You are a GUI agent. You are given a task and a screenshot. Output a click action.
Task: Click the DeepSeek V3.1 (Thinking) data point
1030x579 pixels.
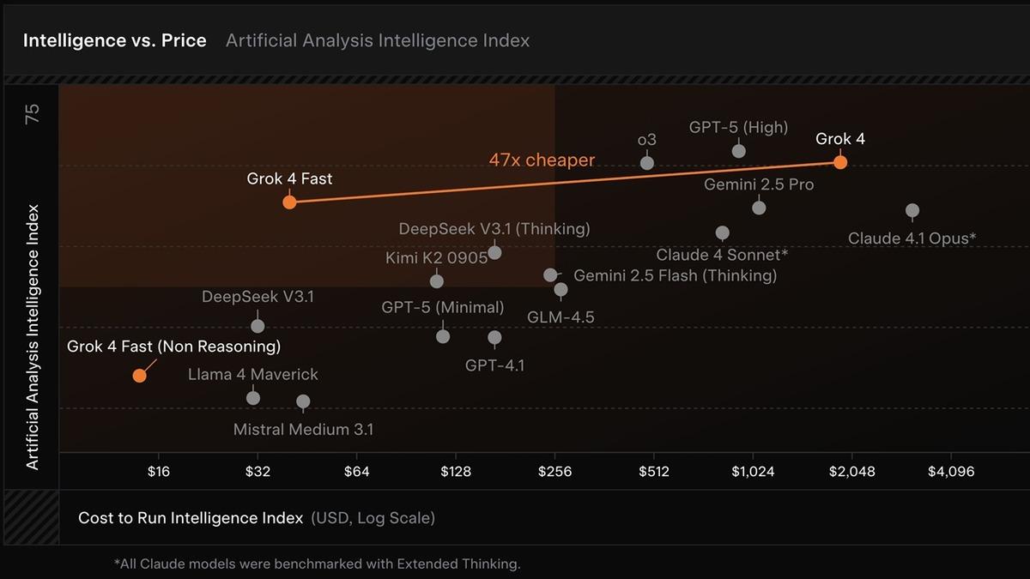pos(494,252)
